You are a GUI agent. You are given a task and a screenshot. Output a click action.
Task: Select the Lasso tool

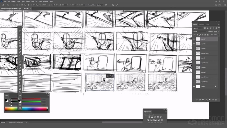(x=20, y=37)
